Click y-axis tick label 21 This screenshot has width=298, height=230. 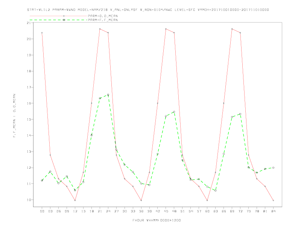[x=29, y=23]
